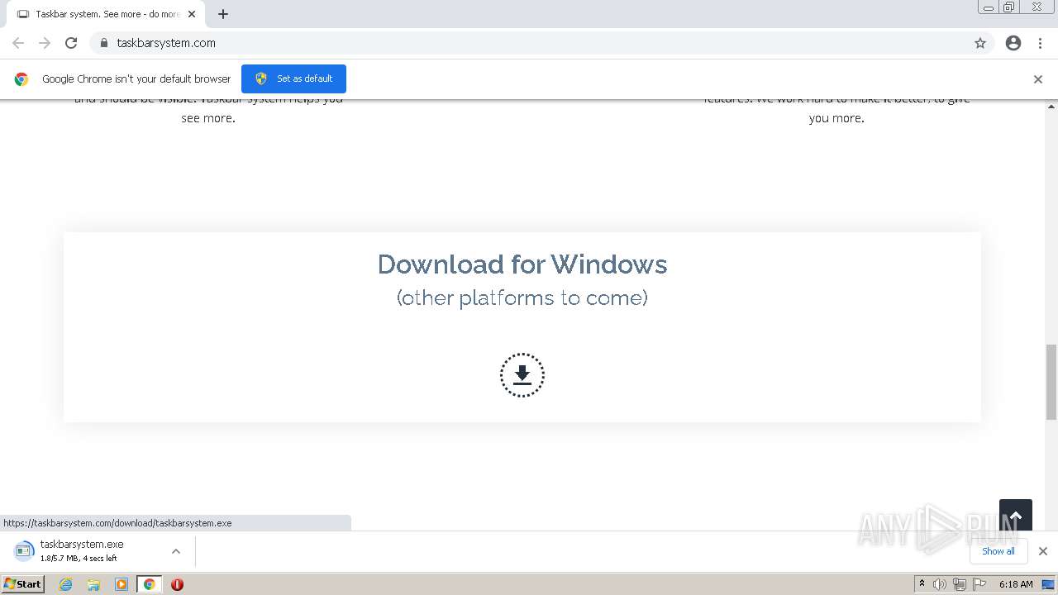The width and height of the screenshot is (1058, 595).
Task: Open the red Opera icon in taskbar
Action: (177, 584)
